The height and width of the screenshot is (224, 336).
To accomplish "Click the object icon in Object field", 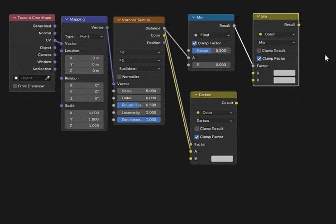I will (16, 78).
